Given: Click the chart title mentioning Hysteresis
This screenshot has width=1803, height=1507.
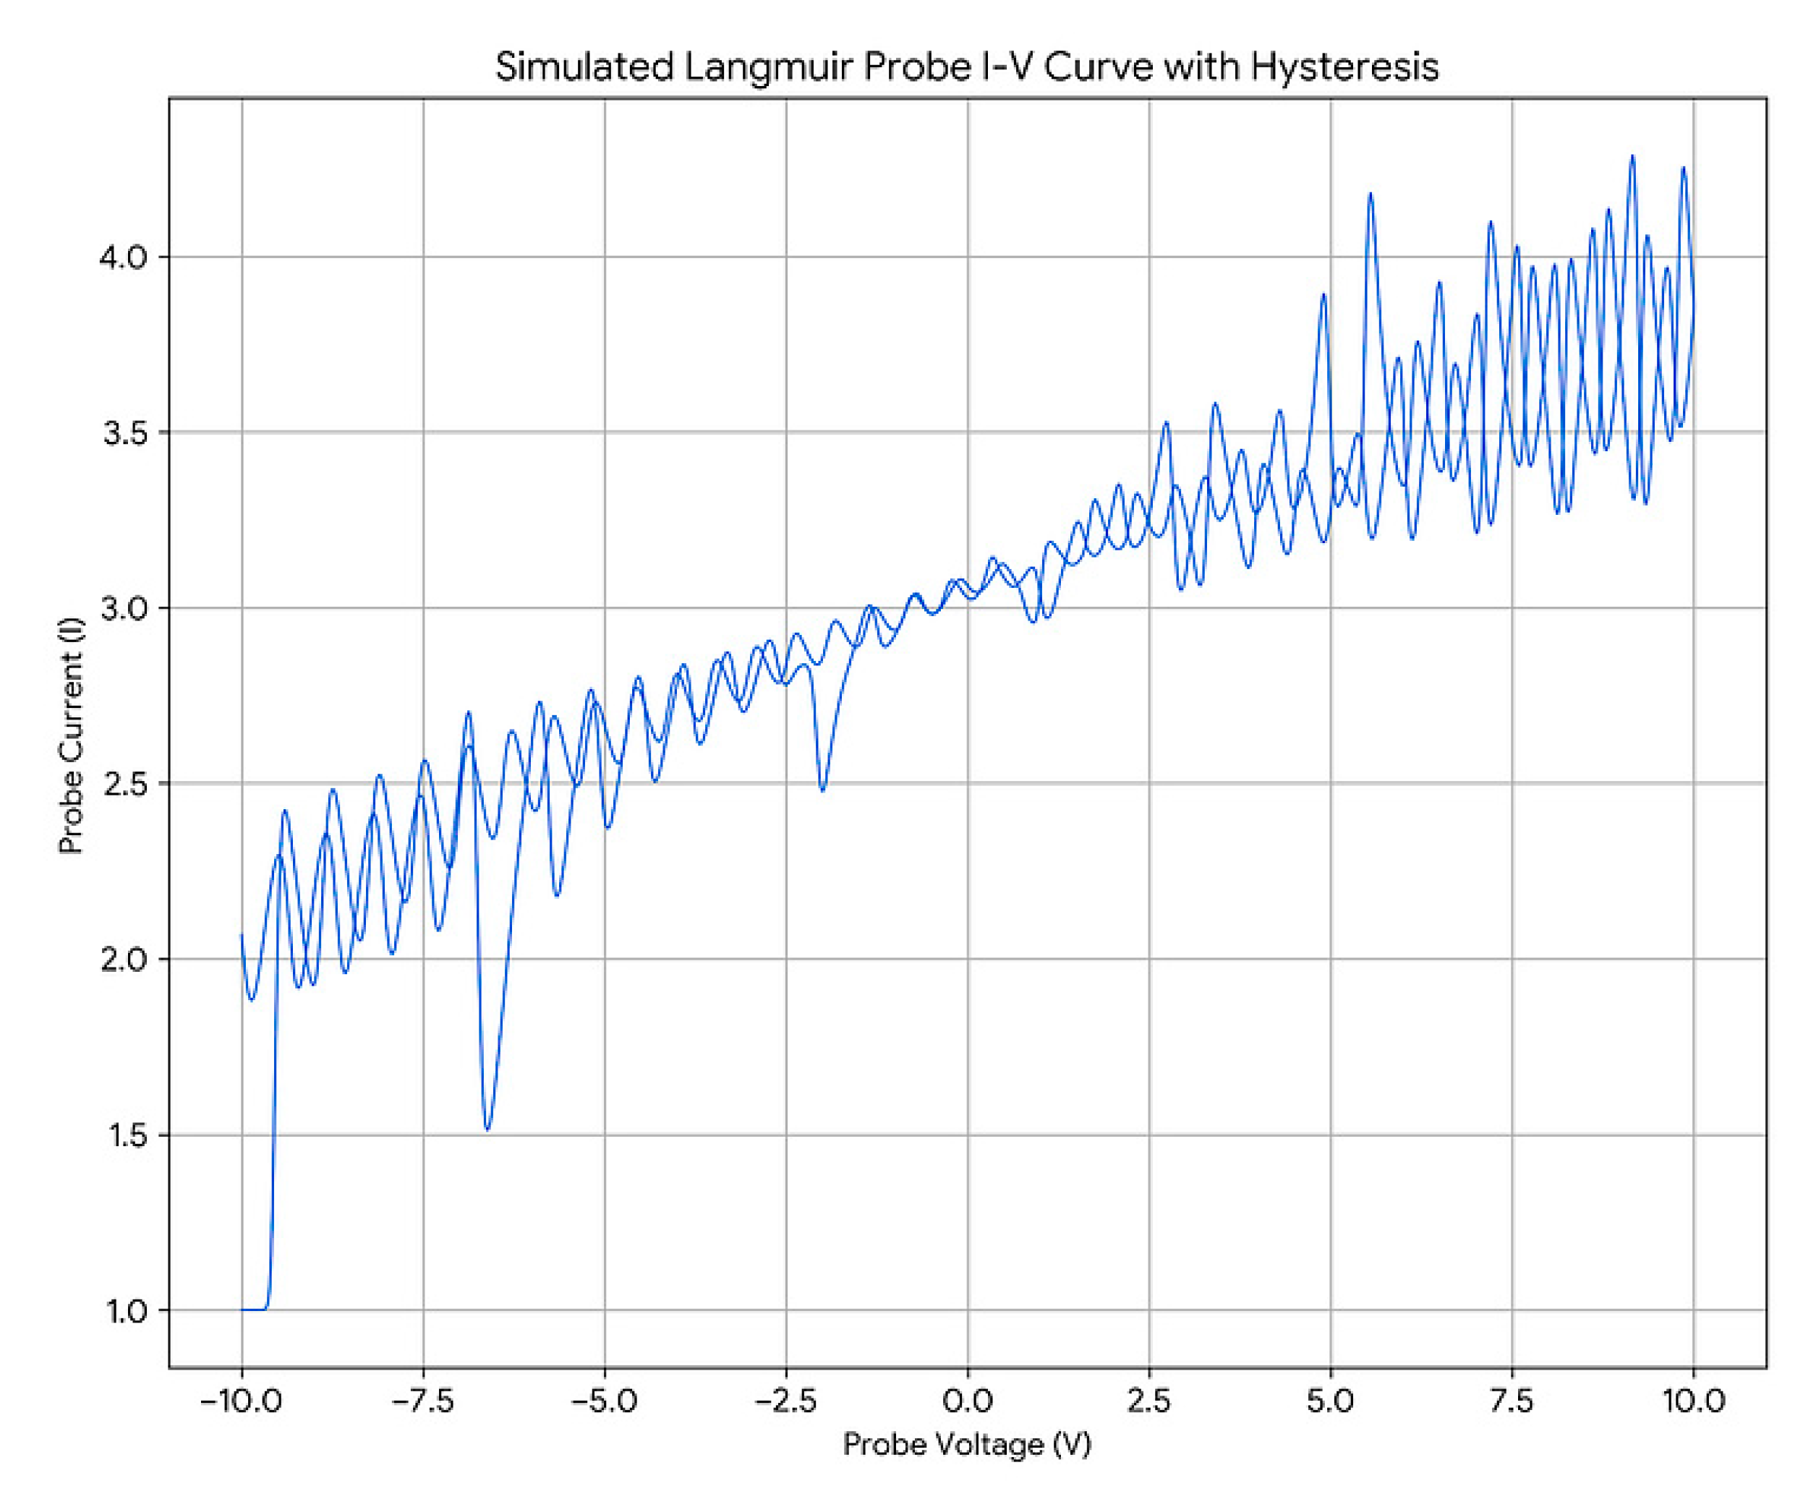Looking at the screenshot, I should click(x=967, y=67).
